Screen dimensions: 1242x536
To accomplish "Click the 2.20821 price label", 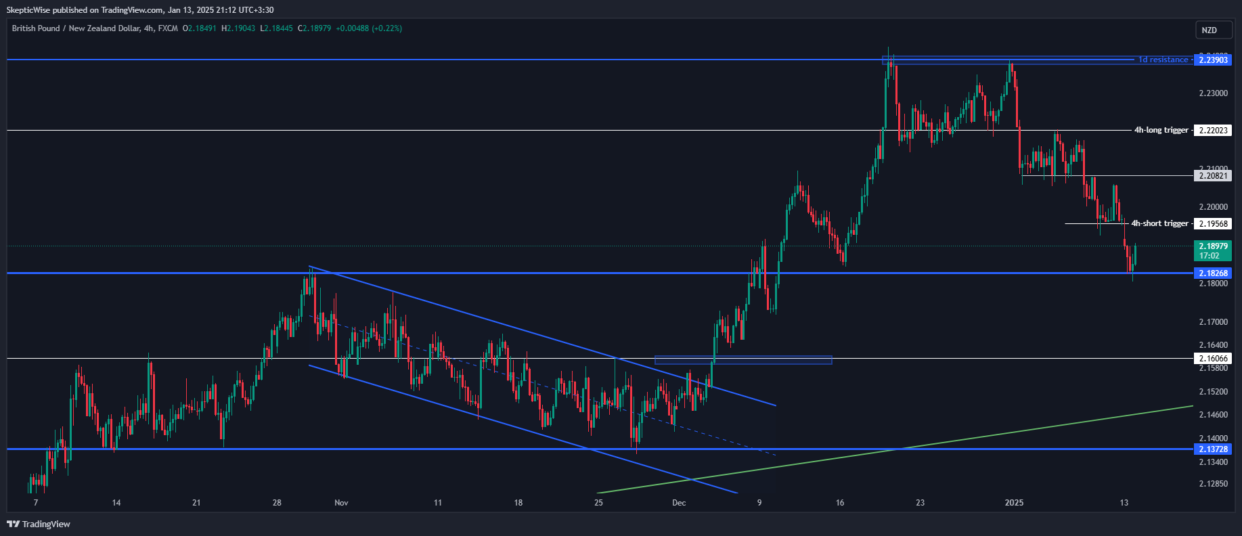I will [x=1213, y=175].
